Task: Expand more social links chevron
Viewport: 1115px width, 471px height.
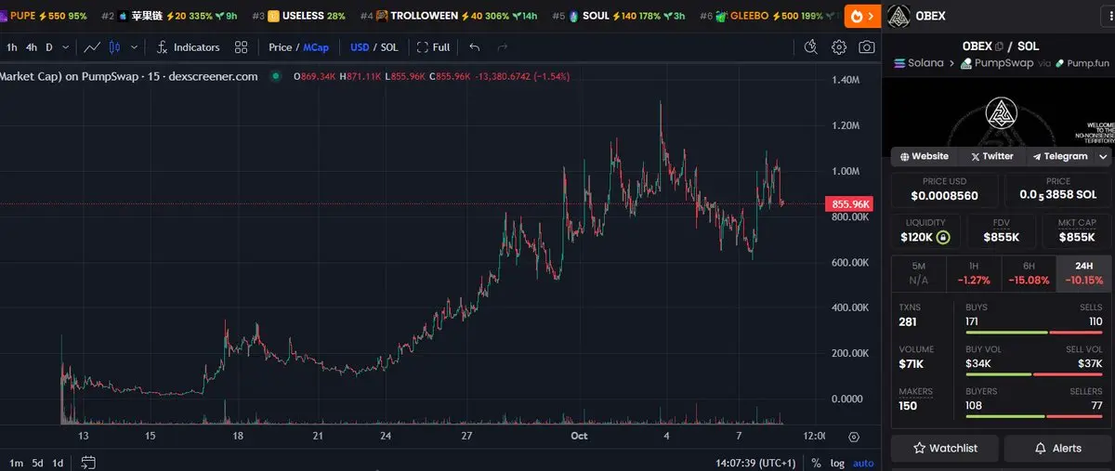Action: click(1103, 156)
